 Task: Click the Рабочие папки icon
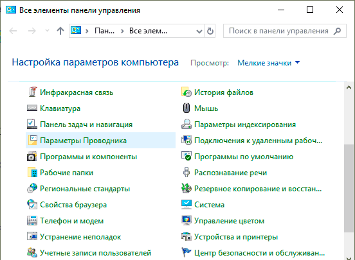pyautogui.click(x=32, y=172)
